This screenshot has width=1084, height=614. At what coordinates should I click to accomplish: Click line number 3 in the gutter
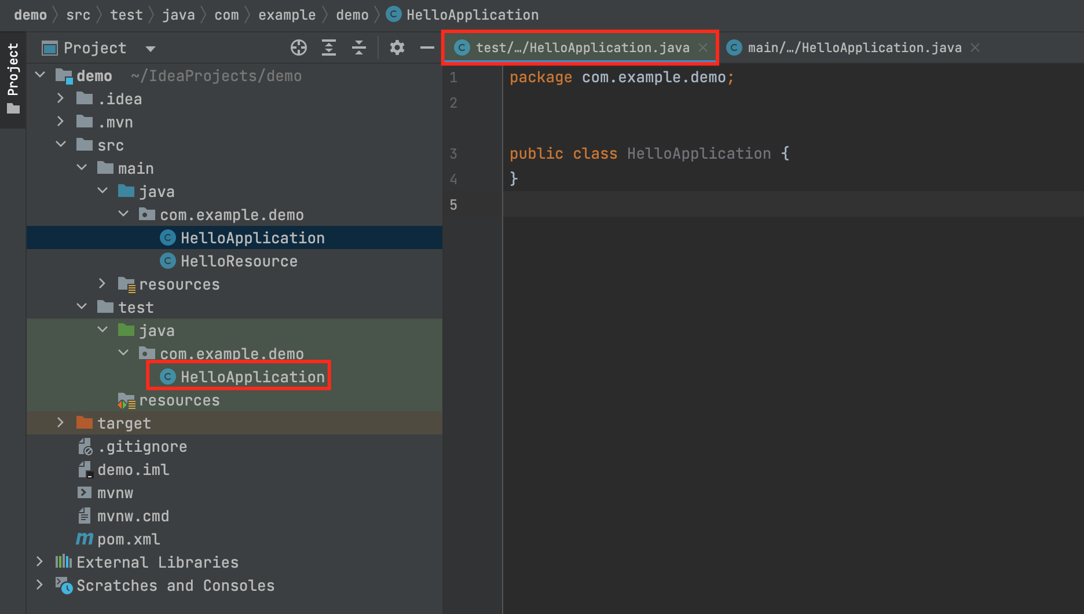pos(453,153)
